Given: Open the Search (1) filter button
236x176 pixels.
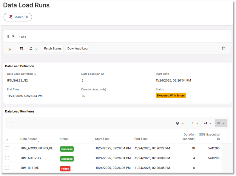Looking at the screenshot, I should 18,17.
